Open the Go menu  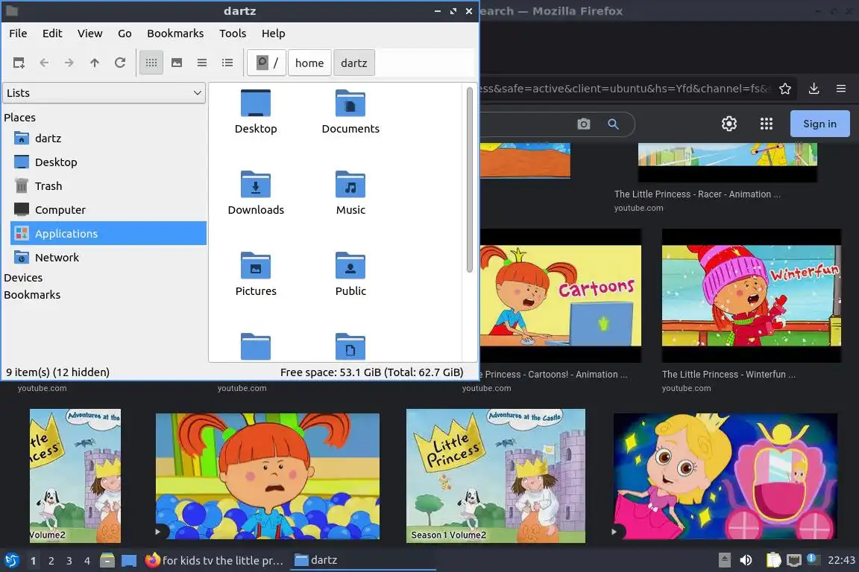tap(125, 34)
